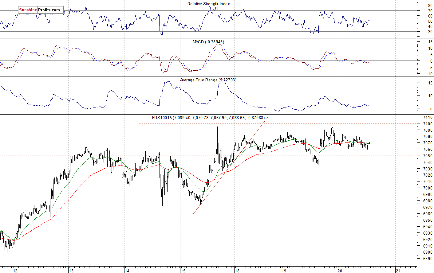This screenshot has width=434, height=273.
Task: Click MACD axis value 0
Action: pyautogui.click(x=431, y=61)
